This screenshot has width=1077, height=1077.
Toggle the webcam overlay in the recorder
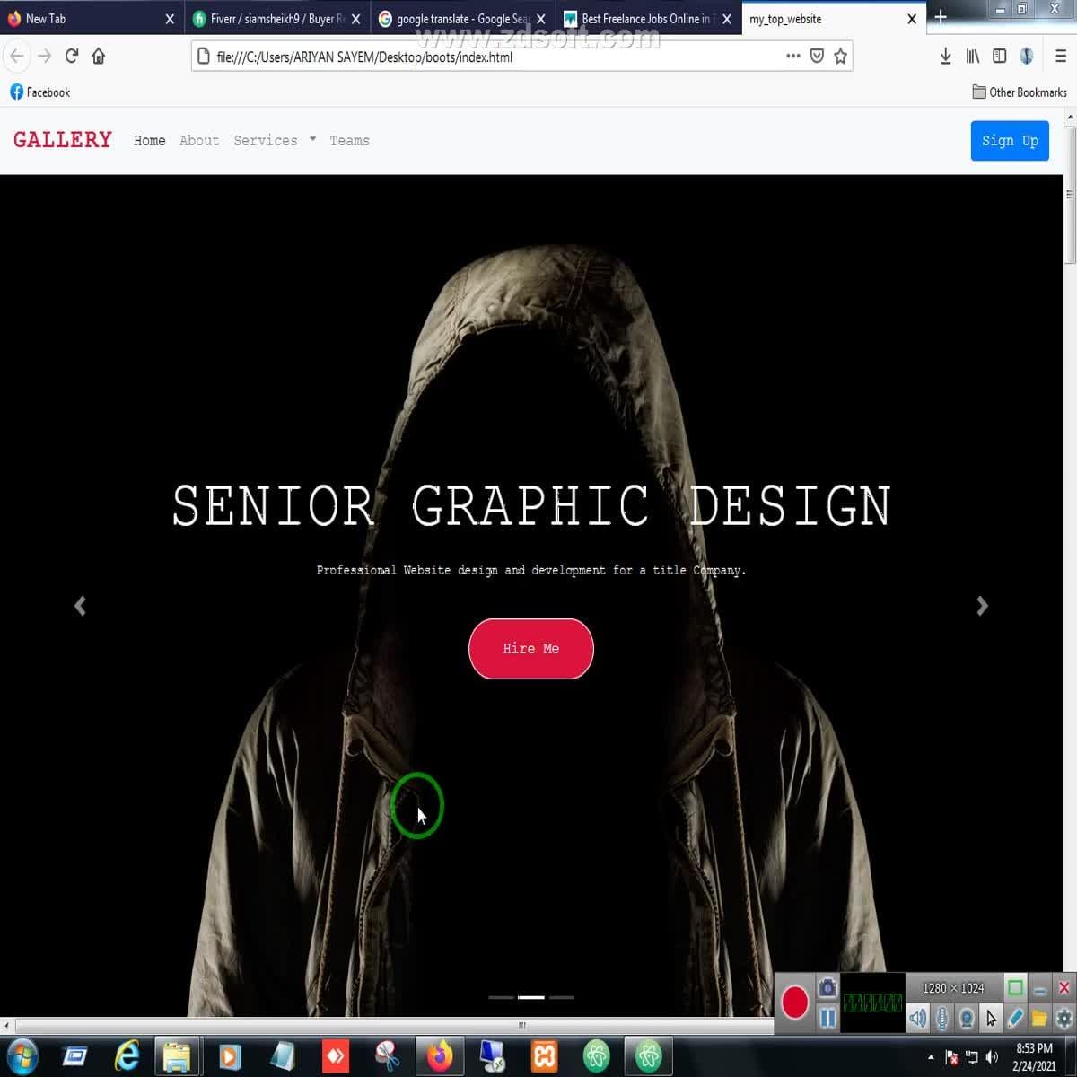click(x=967, y=1018)
